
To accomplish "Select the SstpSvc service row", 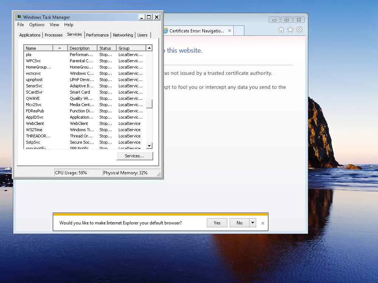I will click(x=85, y=142).
